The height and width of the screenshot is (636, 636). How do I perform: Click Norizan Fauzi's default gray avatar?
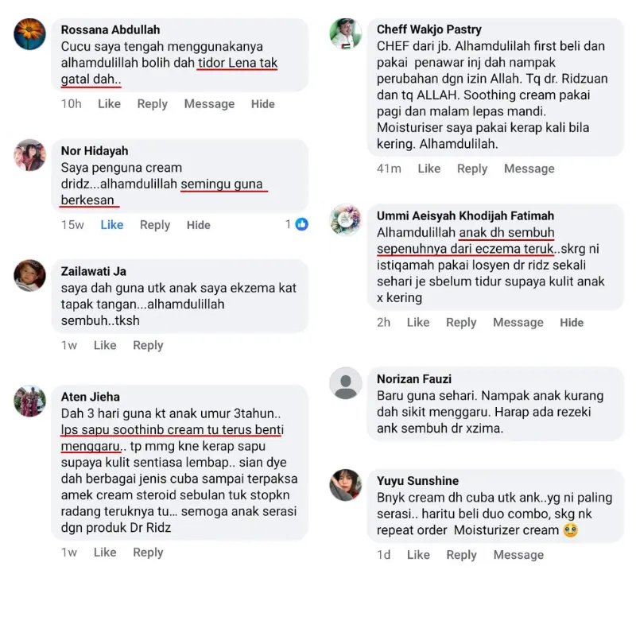346,383
